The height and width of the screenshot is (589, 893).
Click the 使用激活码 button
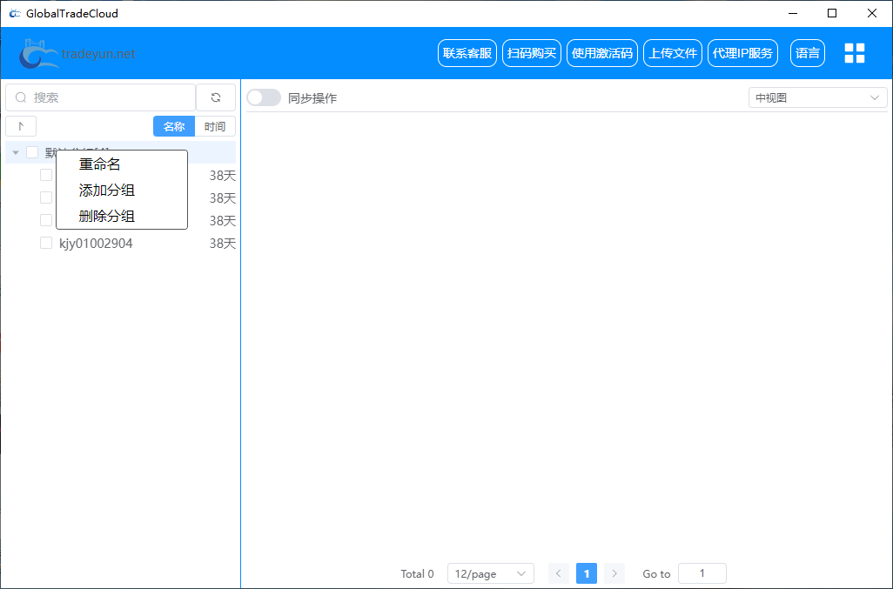(602, 53)
